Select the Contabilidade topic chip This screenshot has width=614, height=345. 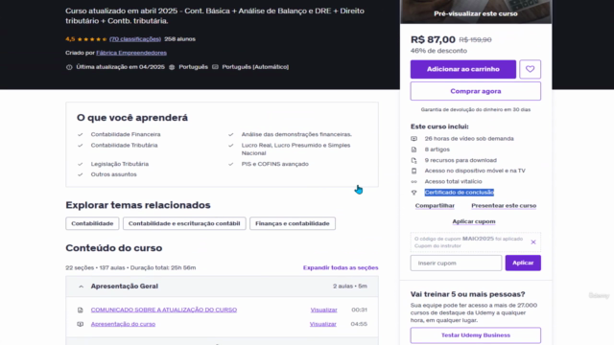point(92,223)
